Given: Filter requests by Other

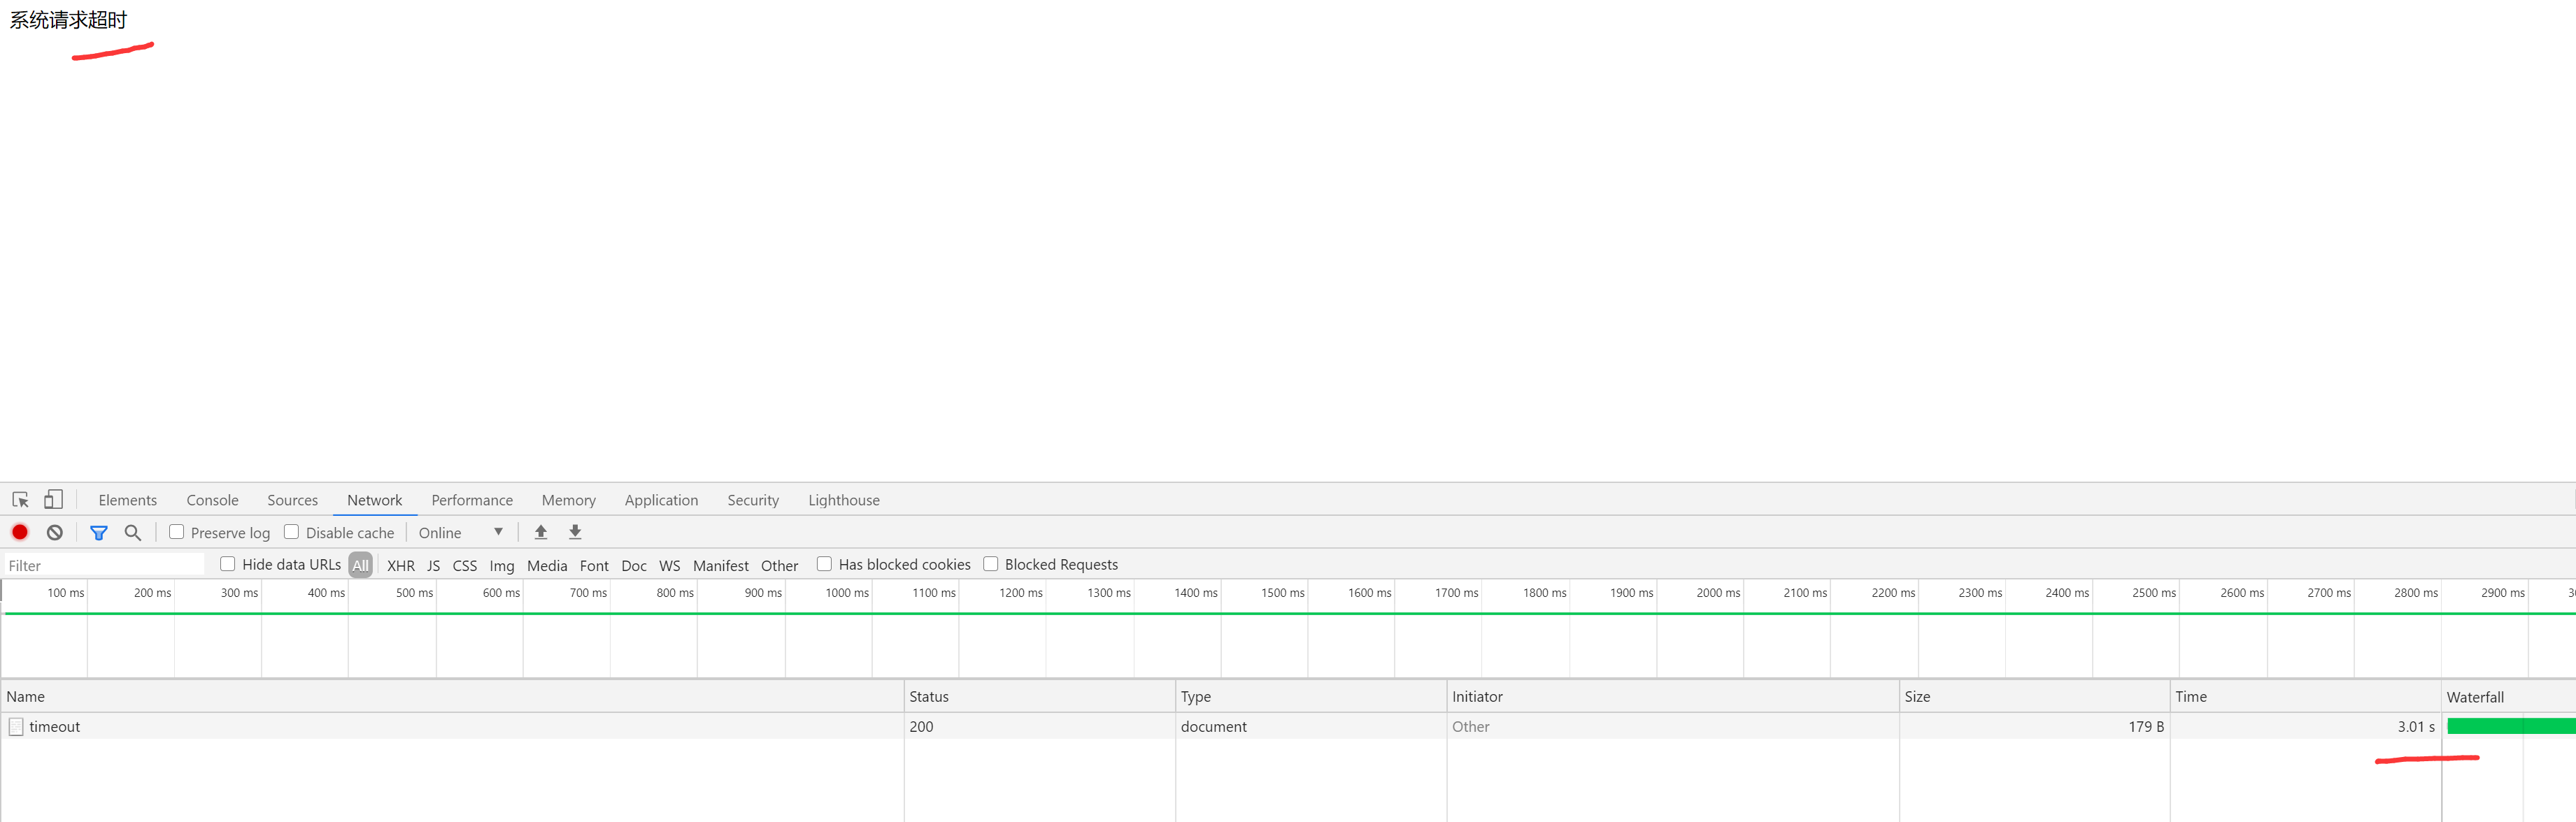Looking at the screenshot, I should click(x=780, y=565).
